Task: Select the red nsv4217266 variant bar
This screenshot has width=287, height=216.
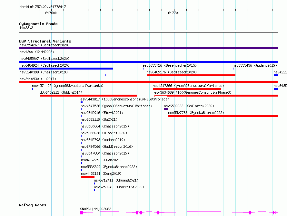Action: click(x=187, y=89)
